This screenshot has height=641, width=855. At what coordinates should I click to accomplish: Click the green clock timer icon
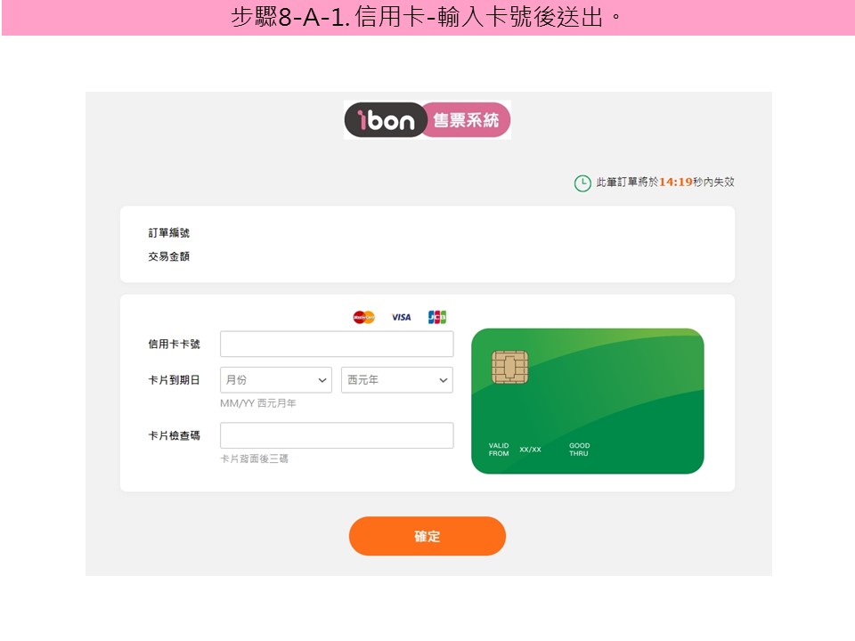(582, 183)
